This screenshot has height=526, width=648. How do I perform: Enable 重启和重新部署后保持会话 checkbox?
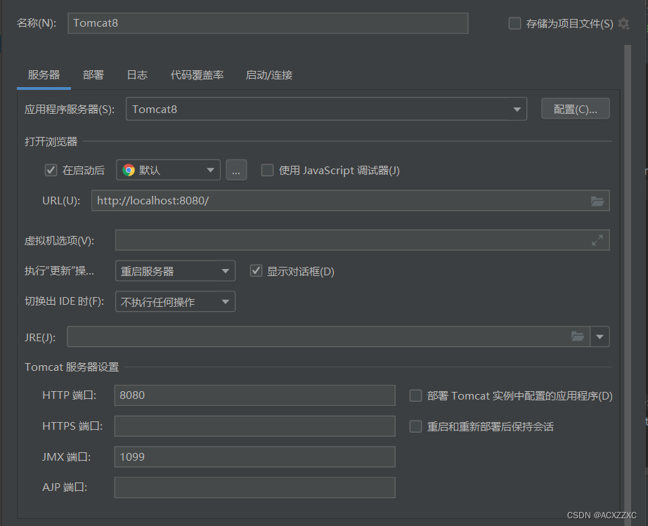point(415,426)
